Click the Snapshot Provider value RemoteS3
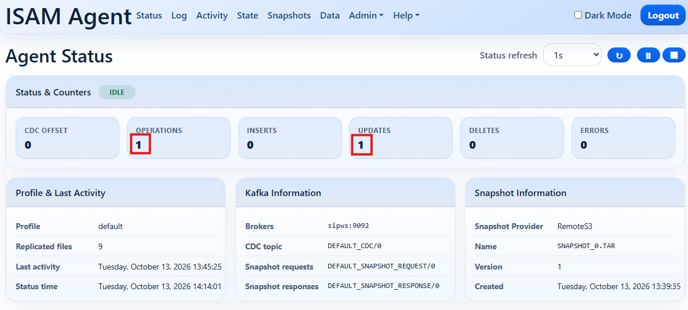The image size is (688, 310). [575, 226]
